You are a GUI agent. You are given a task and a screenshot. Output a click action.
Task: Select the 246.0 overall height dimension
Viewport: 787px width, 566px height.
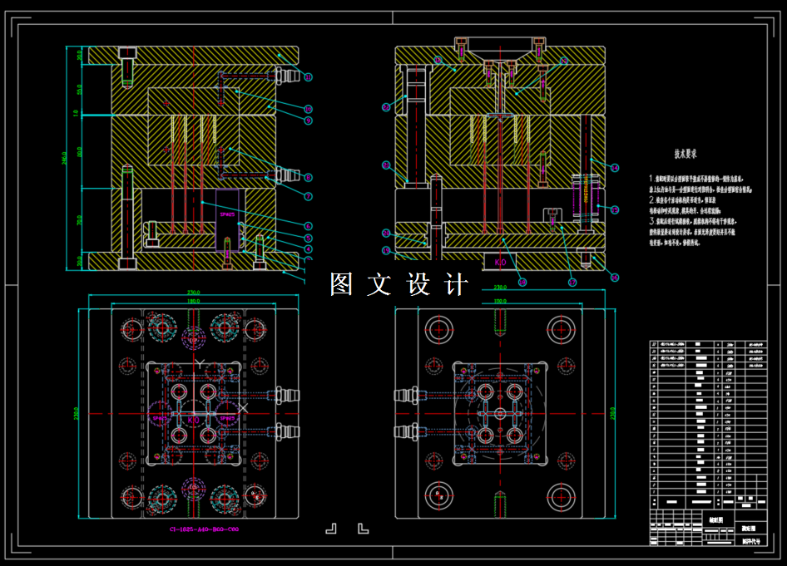pyautogui.click(x=64, y=158)
